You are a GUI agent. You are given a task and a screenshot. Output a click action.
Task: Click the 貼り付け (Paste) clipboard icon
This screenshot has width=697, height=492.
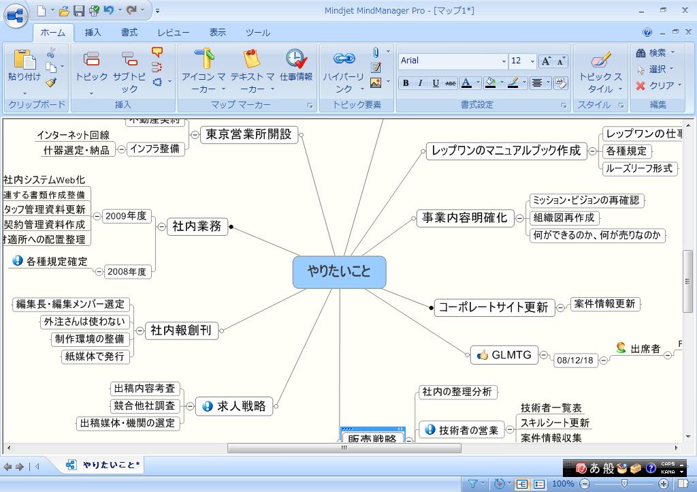(24, 61)
